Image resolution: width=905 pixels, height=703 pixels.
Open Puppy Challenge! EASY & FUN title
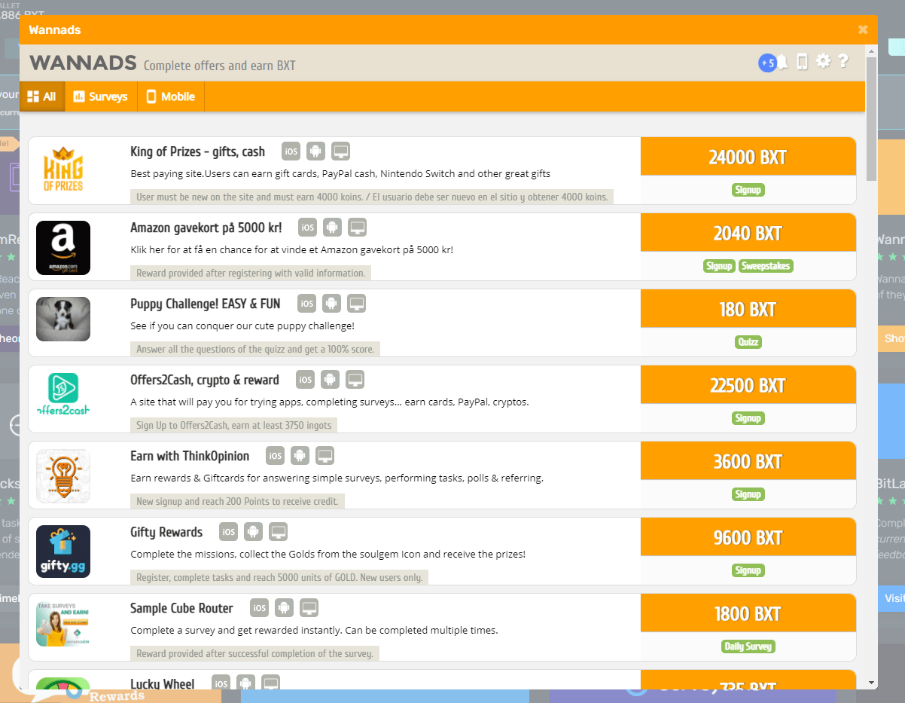(x=206, y=304)
